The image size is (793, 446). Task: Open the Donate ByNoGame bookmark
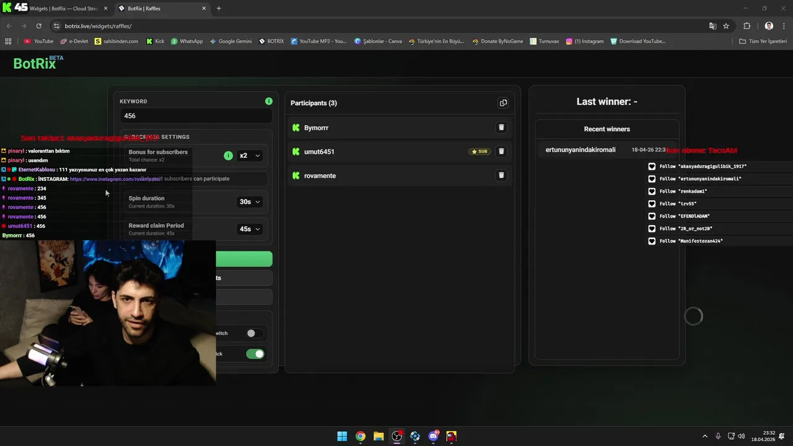(x=497, y=42)
